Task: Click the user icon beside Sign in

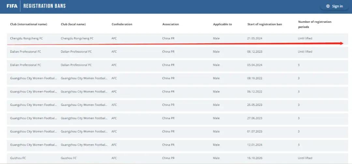Action: [x=328, y=6]
